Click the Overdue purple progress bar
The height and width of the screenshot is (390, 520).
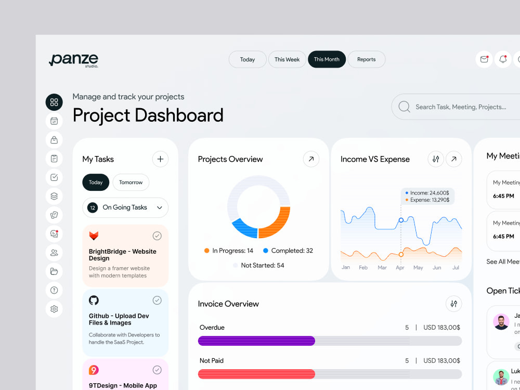(256, 341)
